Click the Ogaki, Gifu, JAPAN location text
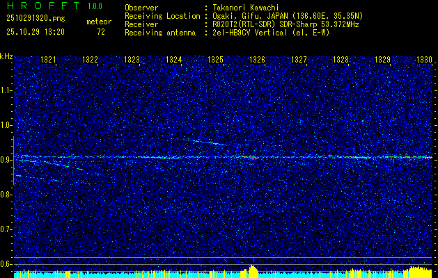This screenshot has width=438, height=278. 288,16
